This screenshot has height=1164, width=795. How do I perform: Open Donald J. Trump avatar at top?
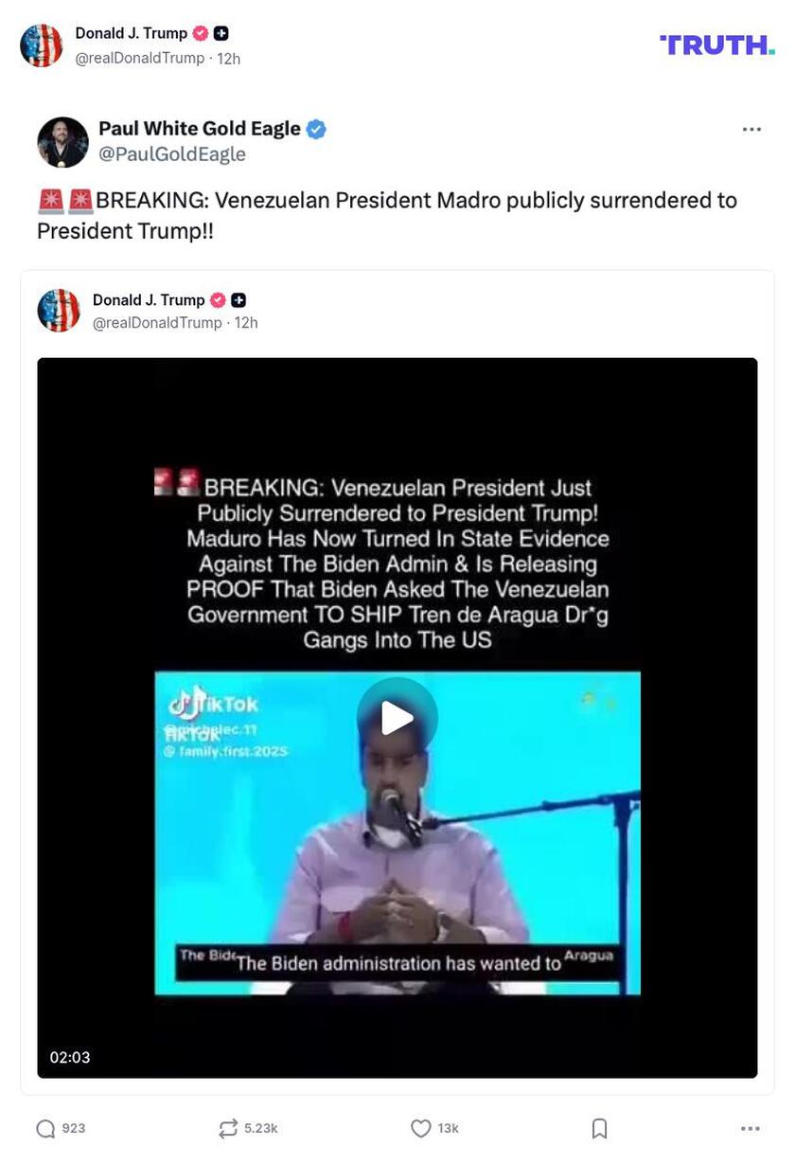[x=42, y=45]
